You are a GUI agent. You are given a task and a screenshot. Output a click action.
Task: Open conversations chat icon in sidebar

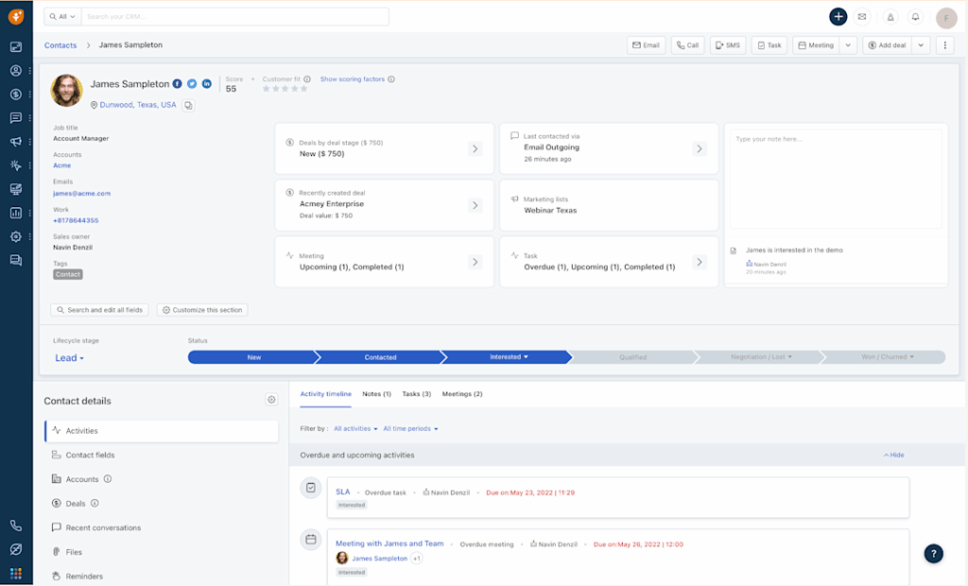pos(16,118)
